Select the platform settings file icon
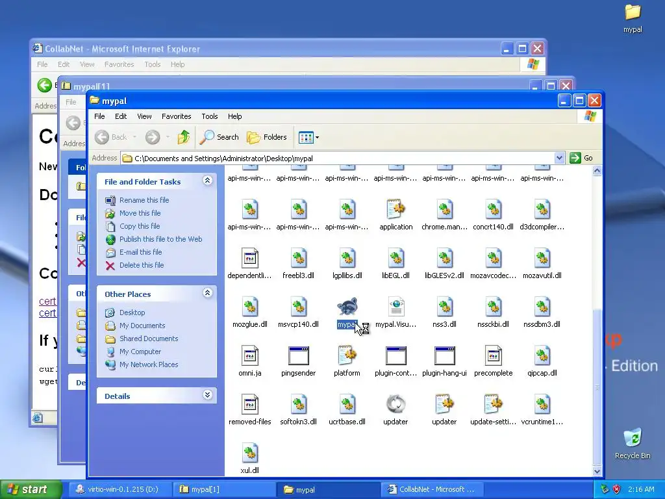This screenshot has height=499, width=665. tap(347, 355)
